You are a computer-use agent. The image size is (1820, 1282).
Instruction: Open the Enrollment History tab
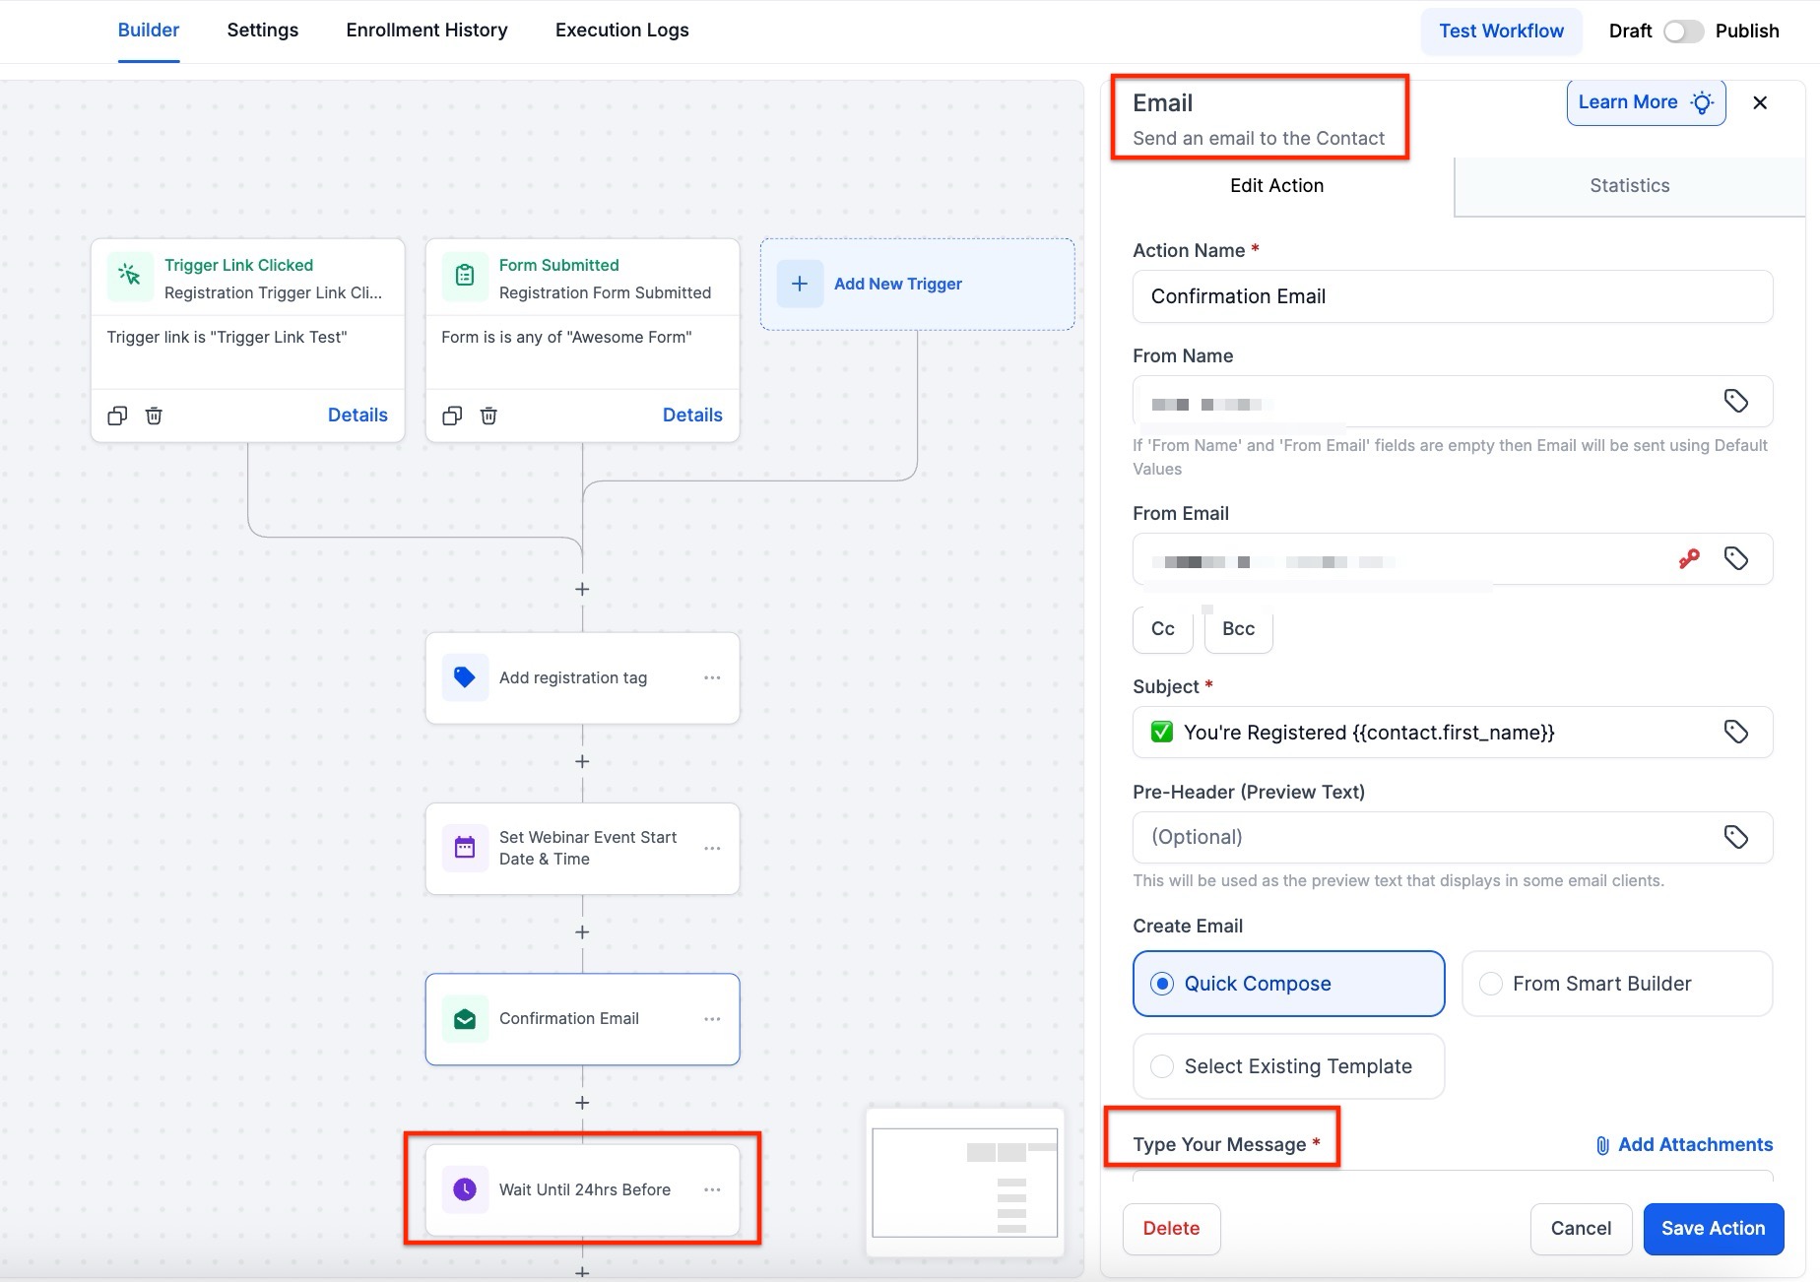pos(426,31)
